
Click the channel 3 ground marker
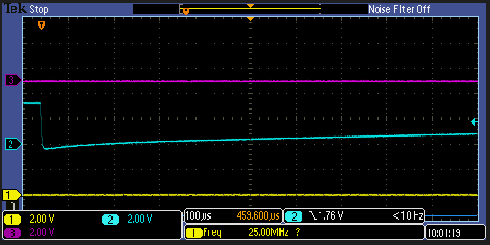tap(12, 81)
